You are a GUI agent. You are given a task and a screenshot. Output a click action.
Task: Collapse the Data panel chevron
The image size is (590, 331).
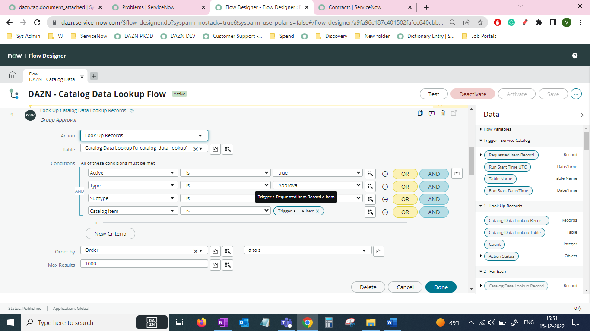582,115
